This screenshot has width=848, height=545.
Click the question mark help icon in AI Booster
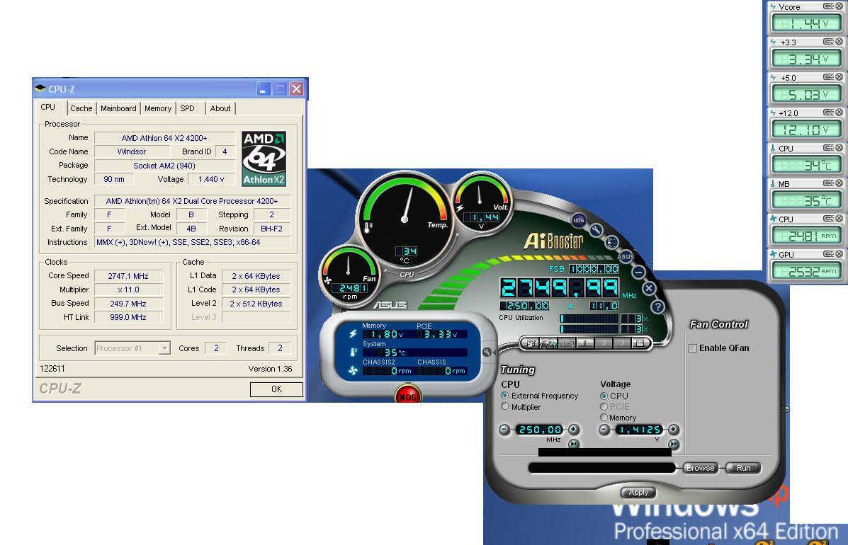pyautogui.click(x=657, y=306)
